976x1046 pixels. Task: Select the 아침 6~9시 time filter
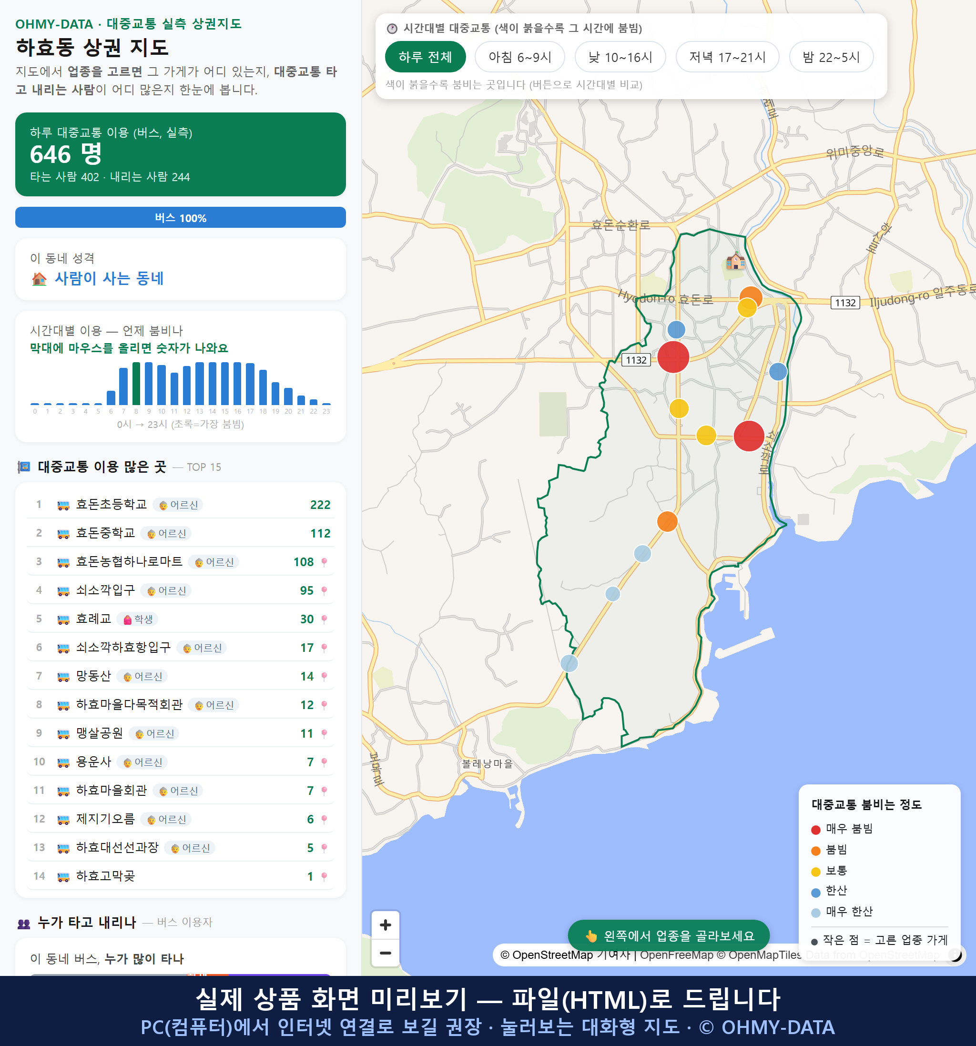520,57
